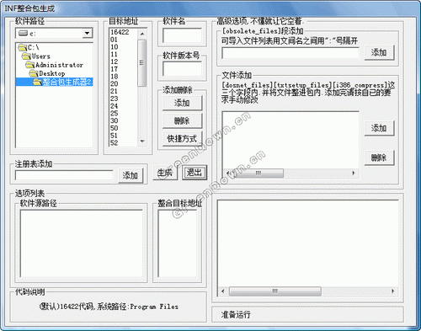Select code 24 in target address list
Viewport: 421px width, 331px height.
coord(114,106)
